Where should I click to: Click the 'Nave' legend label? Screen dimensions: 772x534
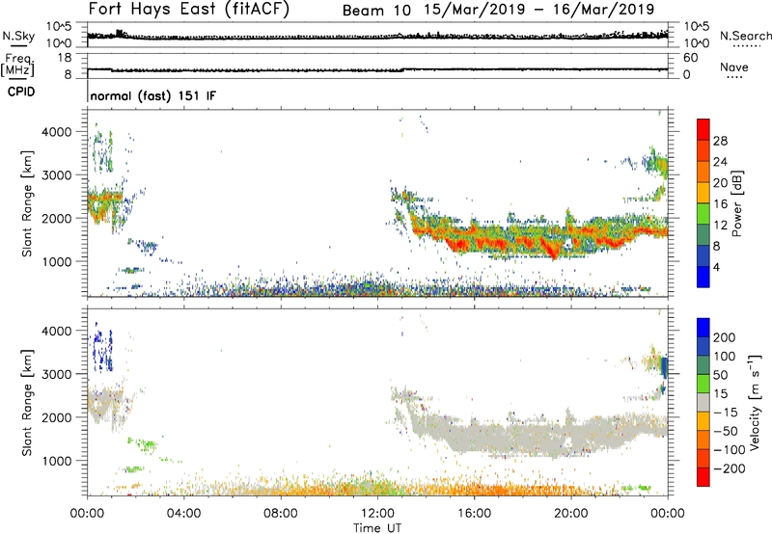coord(733,67)
